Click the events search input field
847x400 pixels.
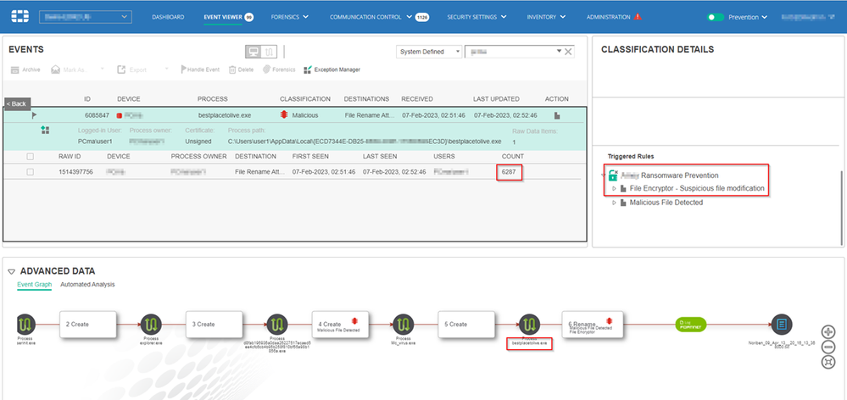tap(511, 52)
